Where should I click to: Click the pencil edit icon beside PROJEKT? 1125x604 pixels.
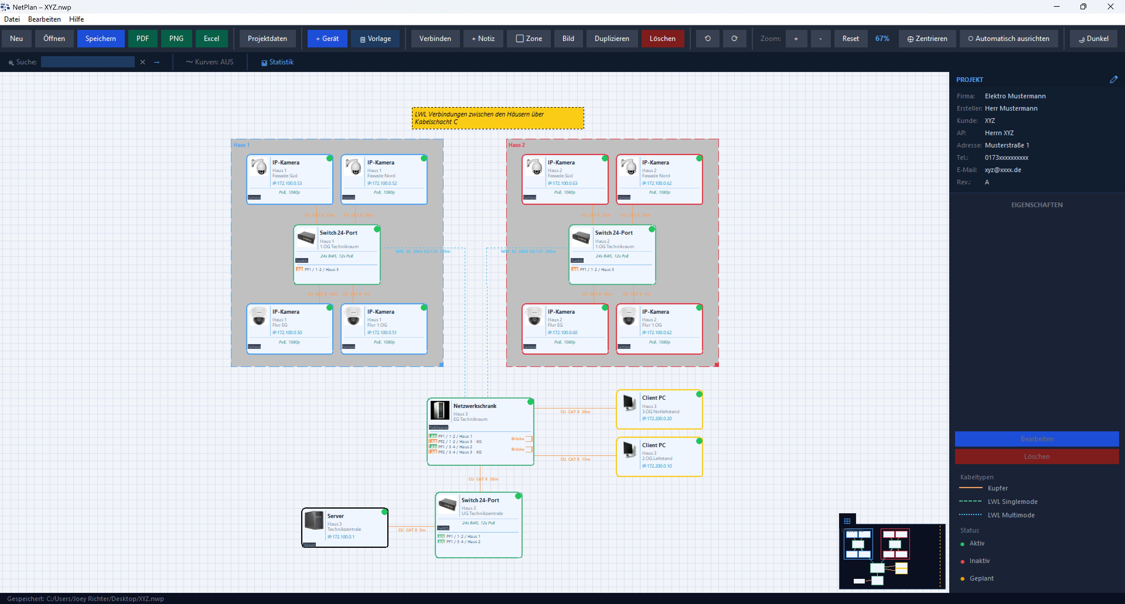pyautogui.click(x=1114, y=79)
